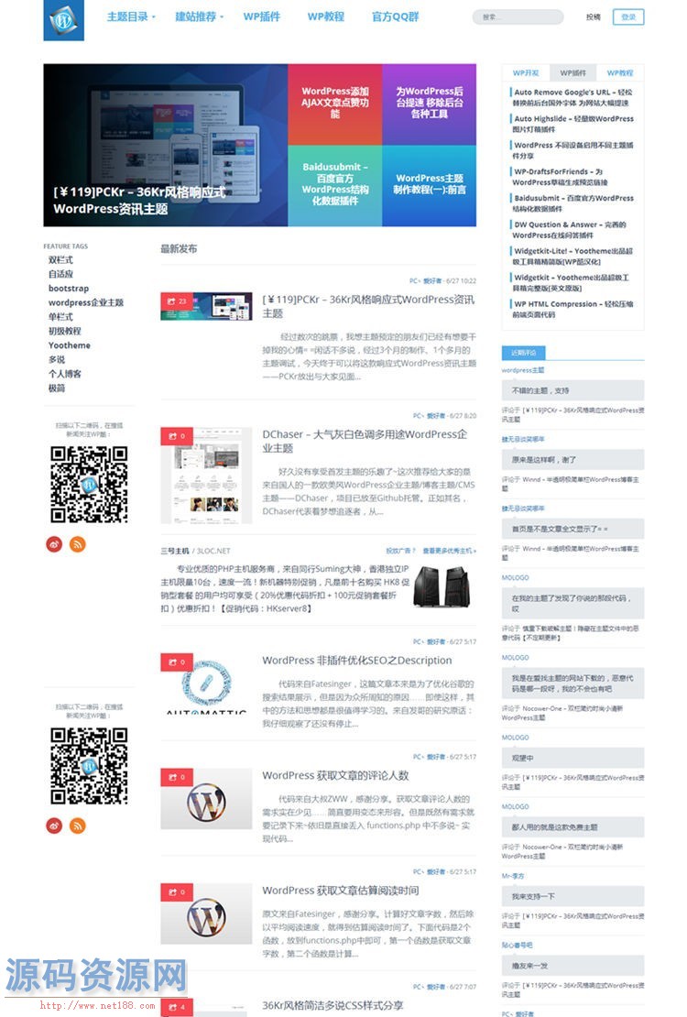Open the Baidusubmit 百度官方 tile
687x1017 pixels.
point(334,185)
